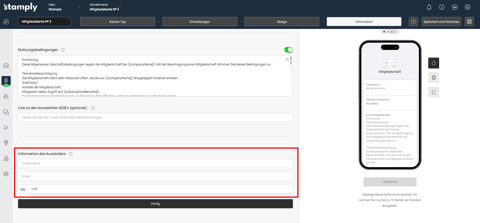This screenshot has width=480, height=223.
Task: Open the chat bubble preview icon
Action: tap(434, 92)
